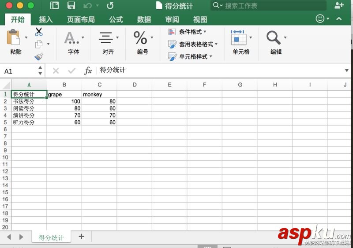
Task: Click the Paste clipboard icon
Action: coord(13,37)
